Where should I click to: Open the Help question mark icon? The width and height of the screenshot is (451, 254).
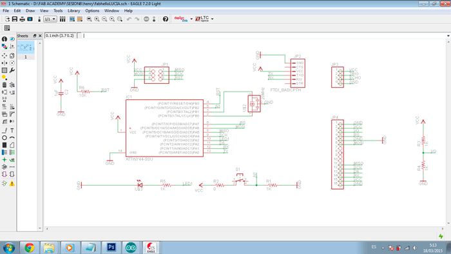click(x=166, y=19)
